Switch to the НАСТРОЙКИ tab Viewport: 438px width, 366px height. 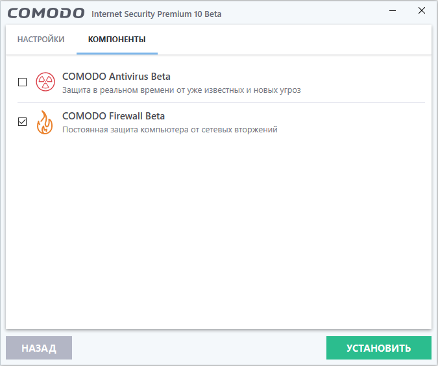(x=41, y=40)
